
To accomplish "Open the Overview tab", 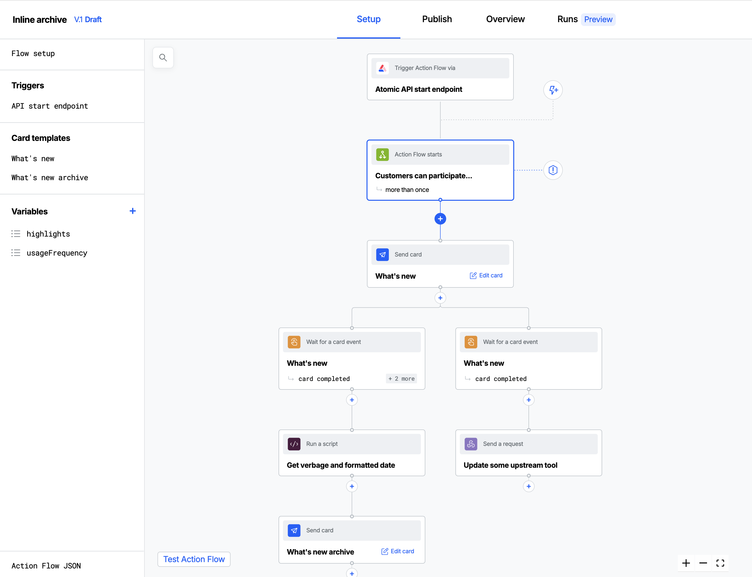I will click(x=505, y=19).
